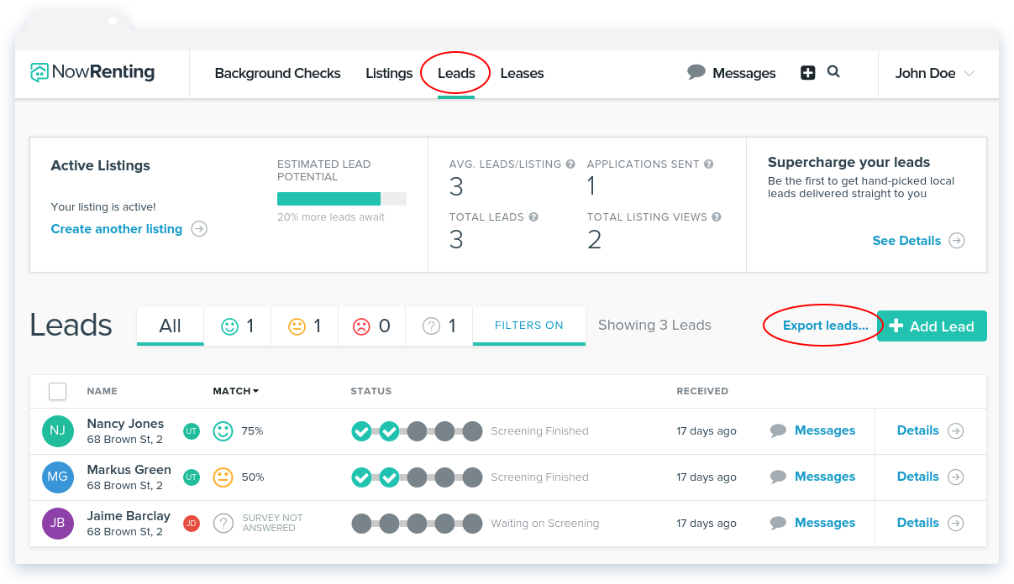The image size is (1014, 584).
Task: Click UT badge on Nancy Jones row
Action: [x=192, y=431]
